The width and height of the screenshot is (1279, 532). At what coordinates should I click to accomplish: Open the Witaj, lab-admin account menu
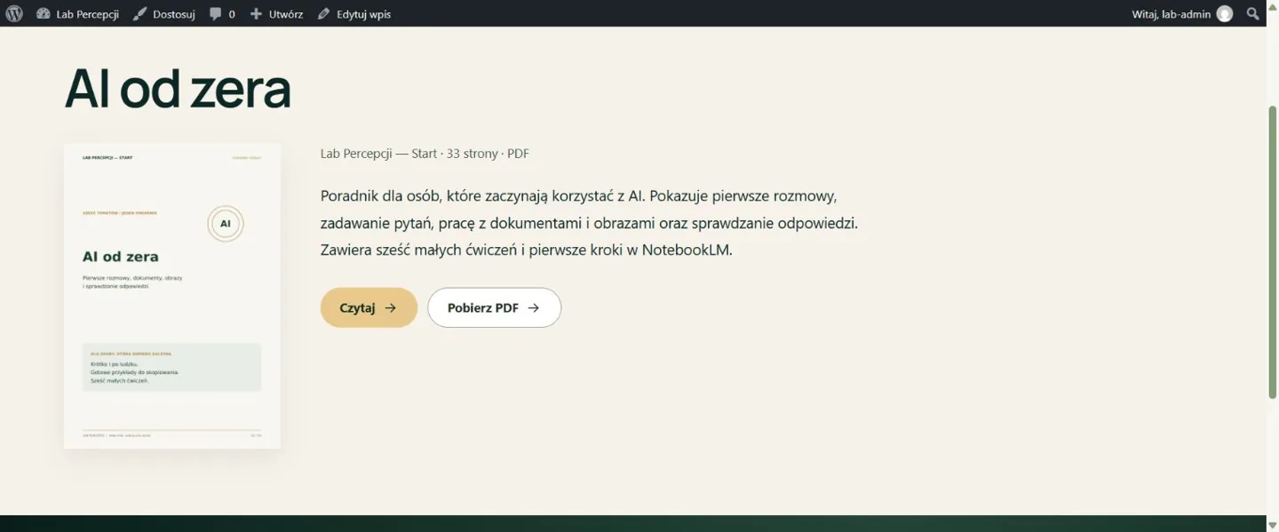click(1182, 13)
